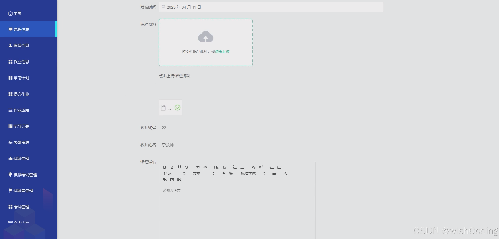Select the strikethrough formatting icon
The height and width of the screenshot is (239, 499).
187,167
